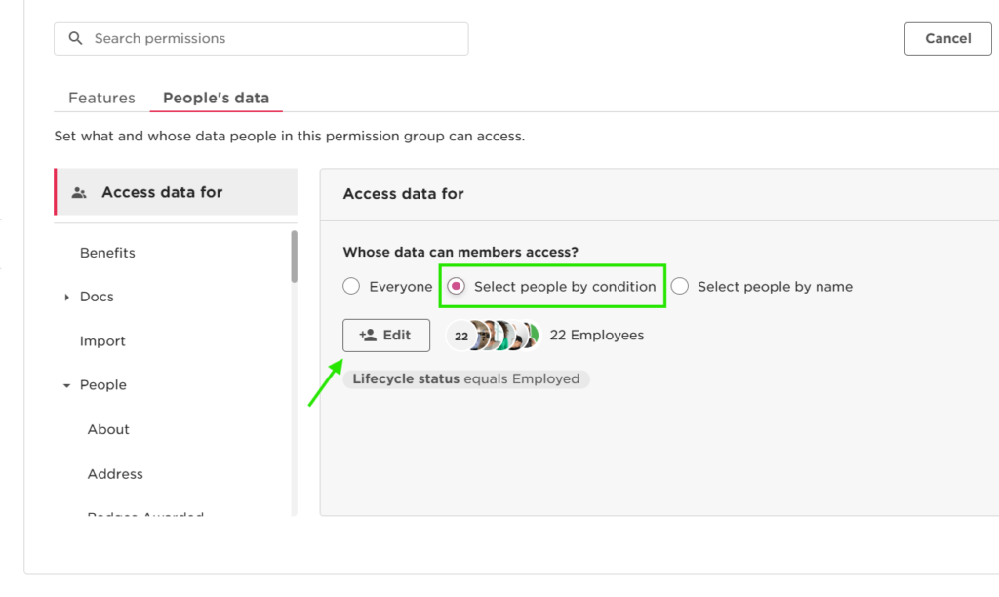Viewport: 999px width, 597px height.
Task: Click the Edit button
Action: tap(386, 336)
